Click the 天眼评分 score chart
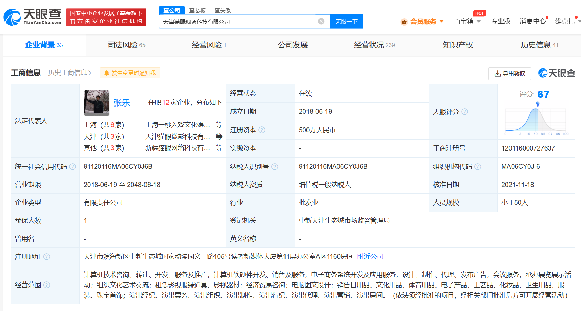581x311 pixels. tap(536, 119)
